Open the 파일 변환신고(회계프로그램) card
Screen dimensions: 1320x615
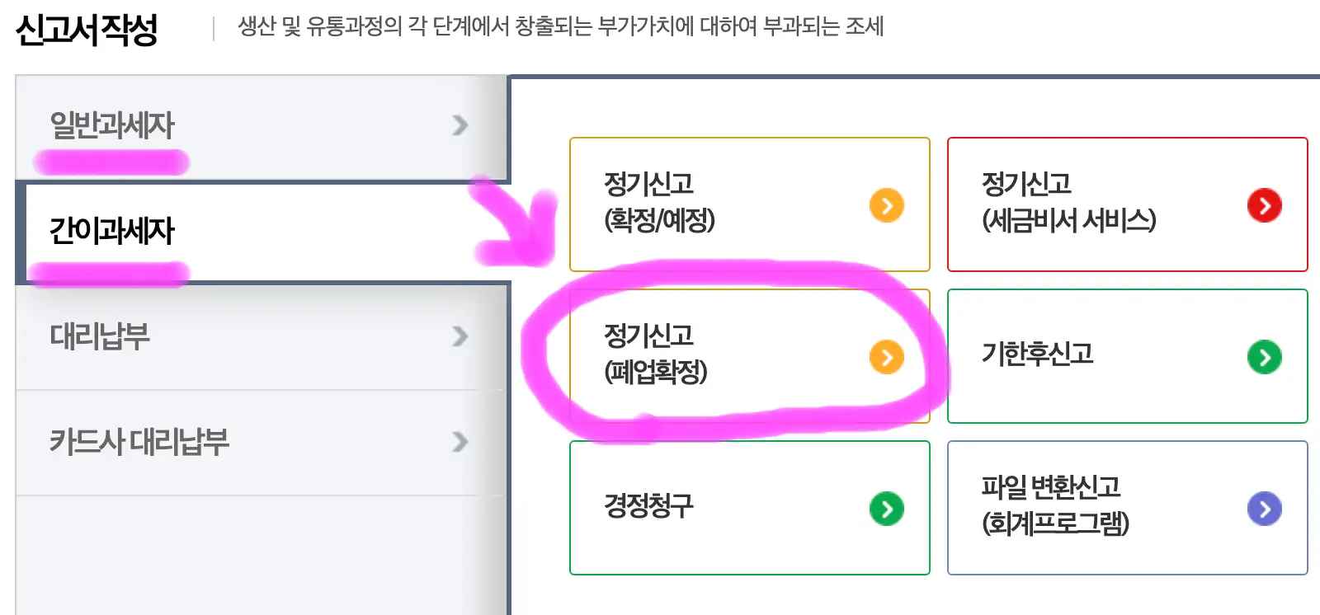pos(1127,508)
